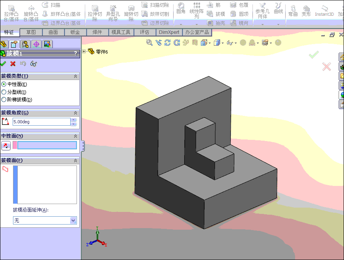The image size is (344, 260).
Task: Toggle Instant3D mode
Action: click(x=324, y=11)
